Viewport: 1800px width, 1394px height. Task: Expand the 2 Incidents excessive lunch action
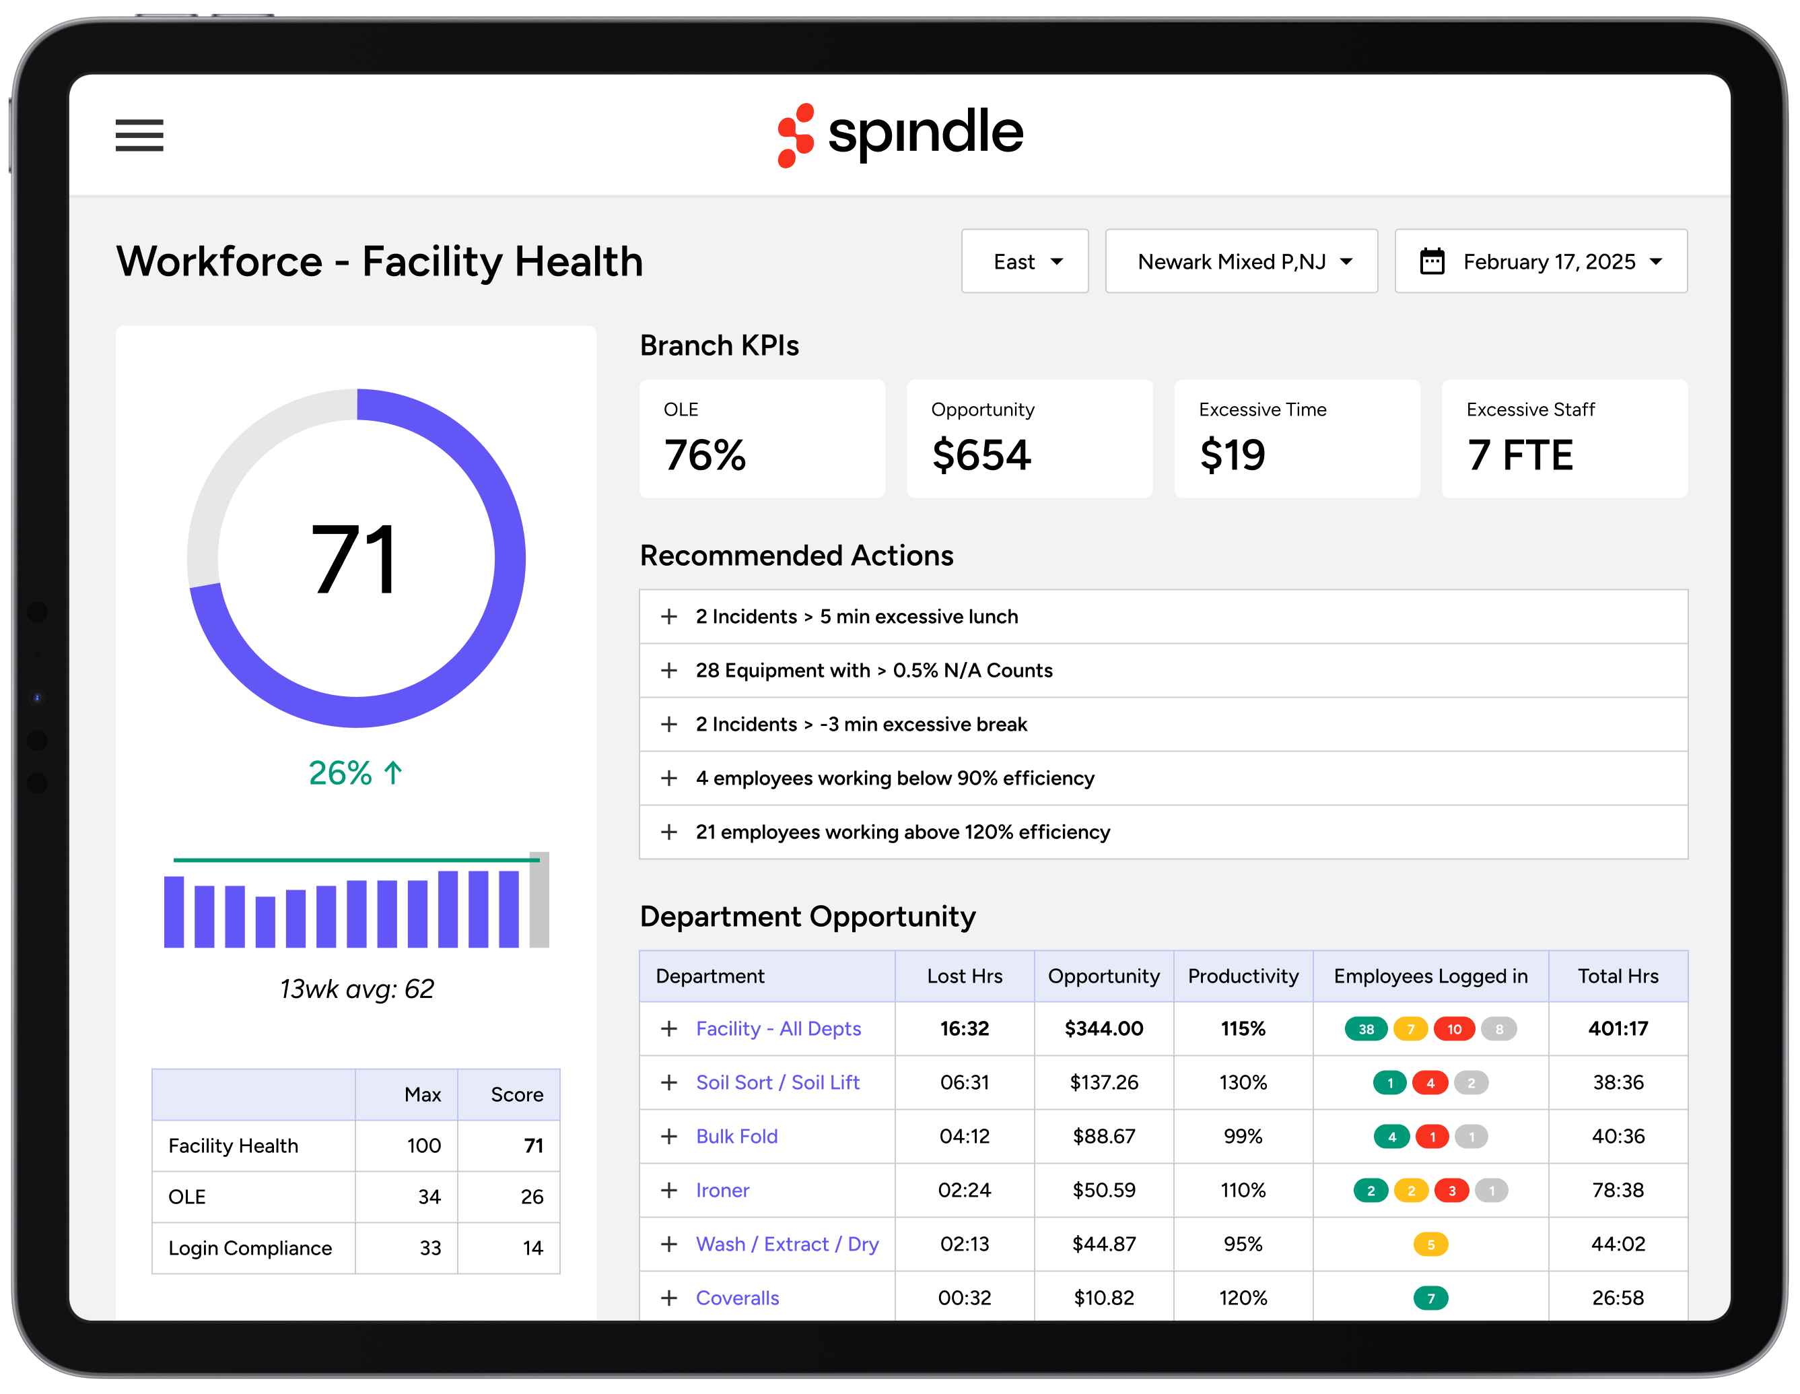tap(668, 617)
